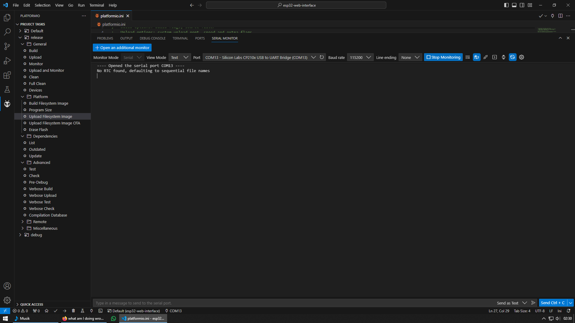Open the Line ending dropdown
This screenshot has height=323, width=575.
coord(410,57)
